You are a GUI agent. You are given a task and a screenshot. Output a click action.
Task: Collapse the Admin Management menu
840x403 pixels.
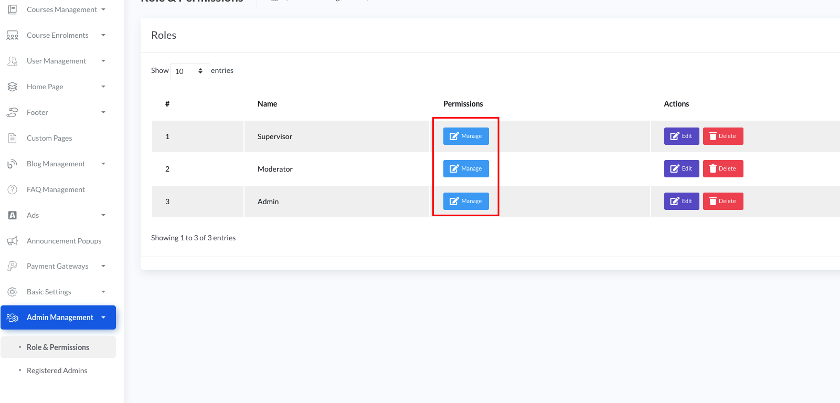(x=103, y=317)
